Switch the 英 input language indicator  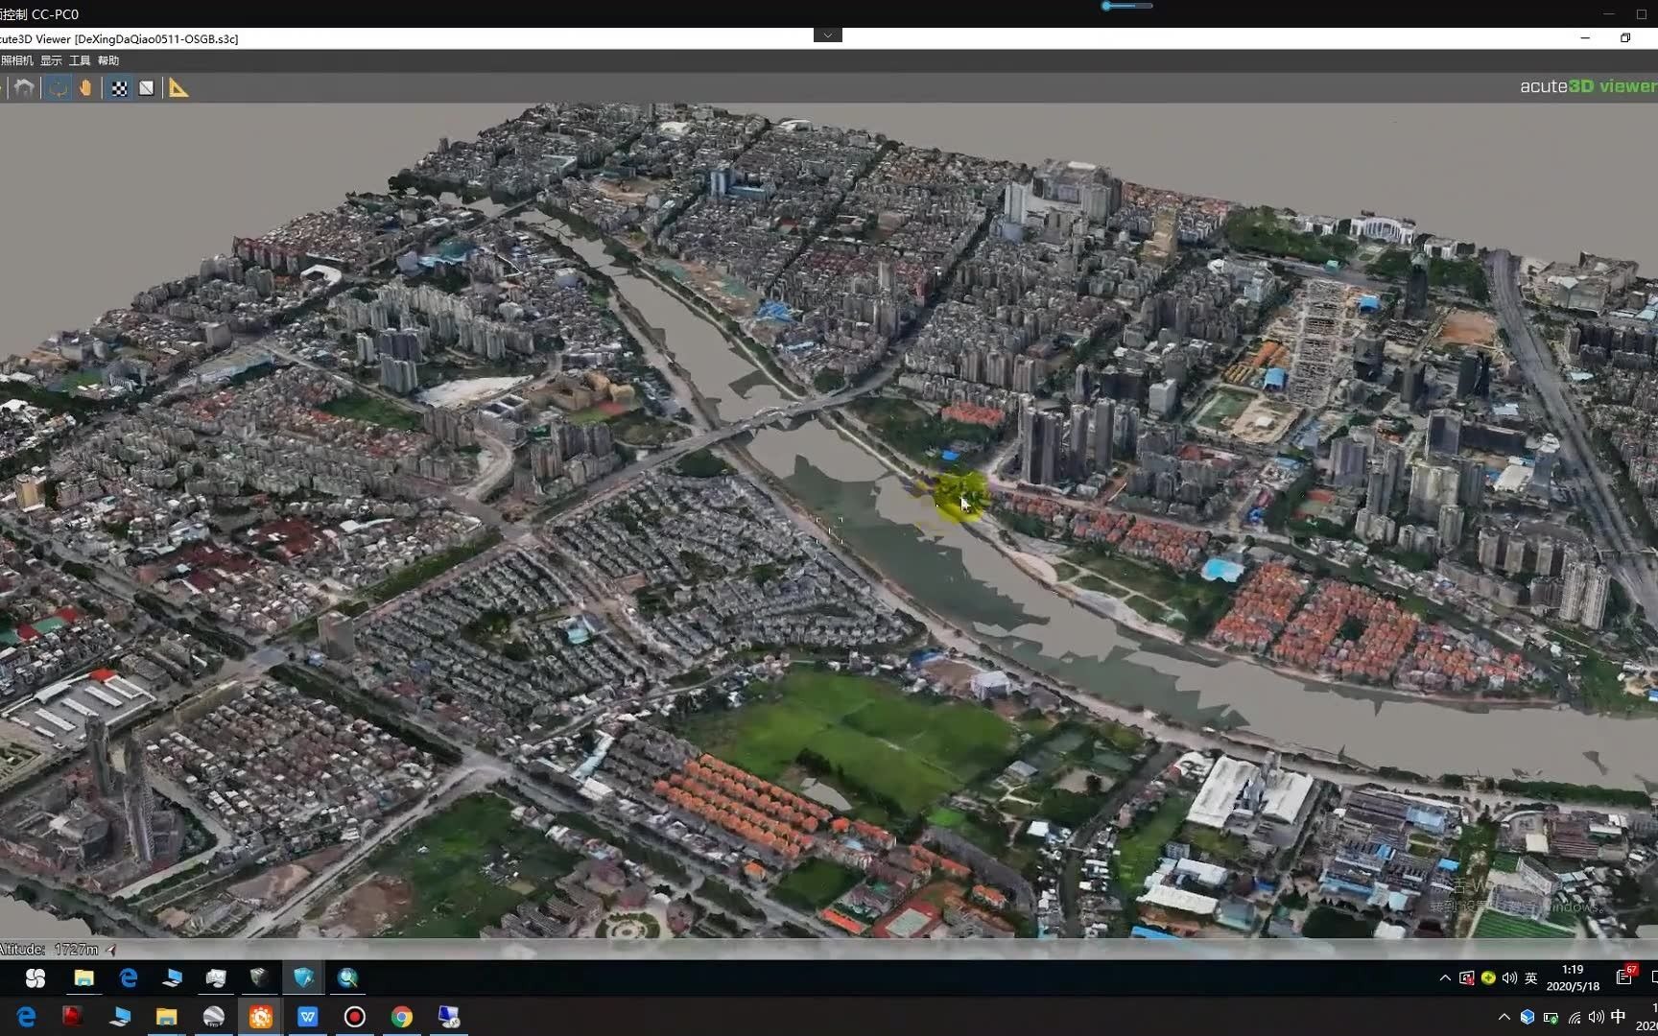(1531, 978)
